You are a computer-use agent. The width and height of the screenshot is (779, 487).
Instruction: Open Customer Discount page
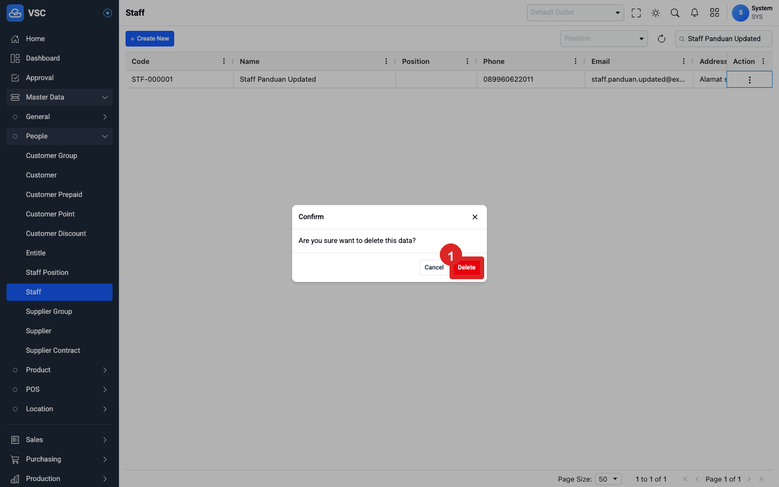60,234
